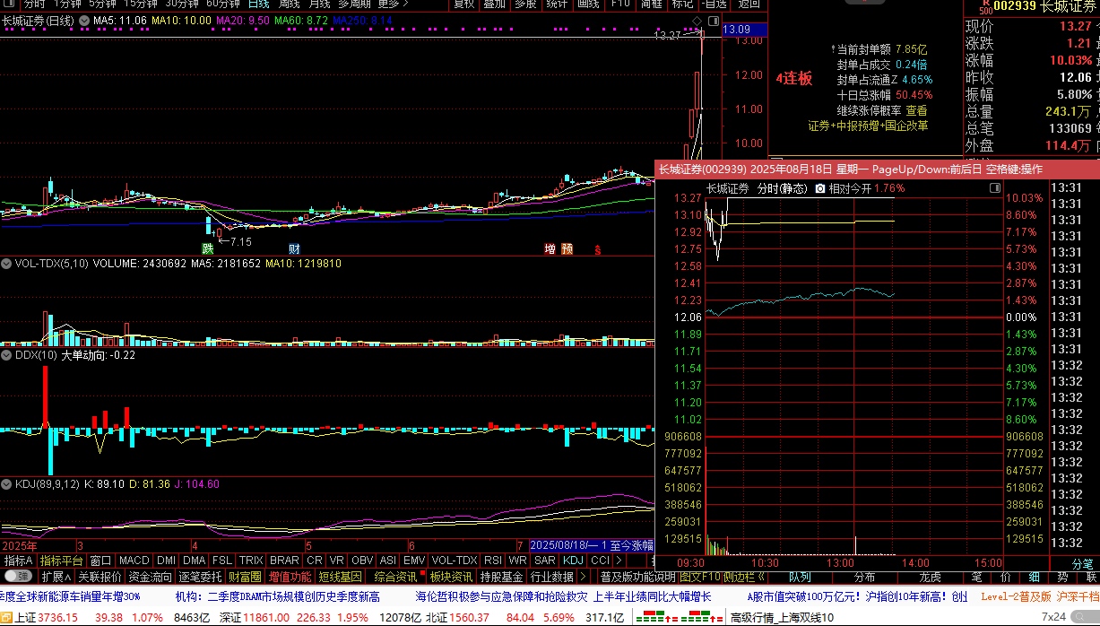Open the 短线基因 tab

pos(341,577)
